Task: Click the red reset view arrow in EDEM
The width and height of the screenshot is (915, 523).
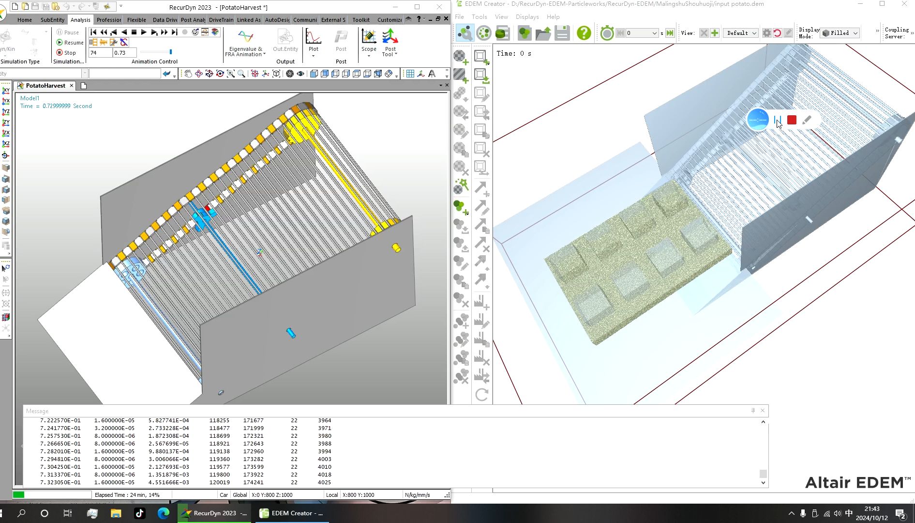Action: (777, 33)
